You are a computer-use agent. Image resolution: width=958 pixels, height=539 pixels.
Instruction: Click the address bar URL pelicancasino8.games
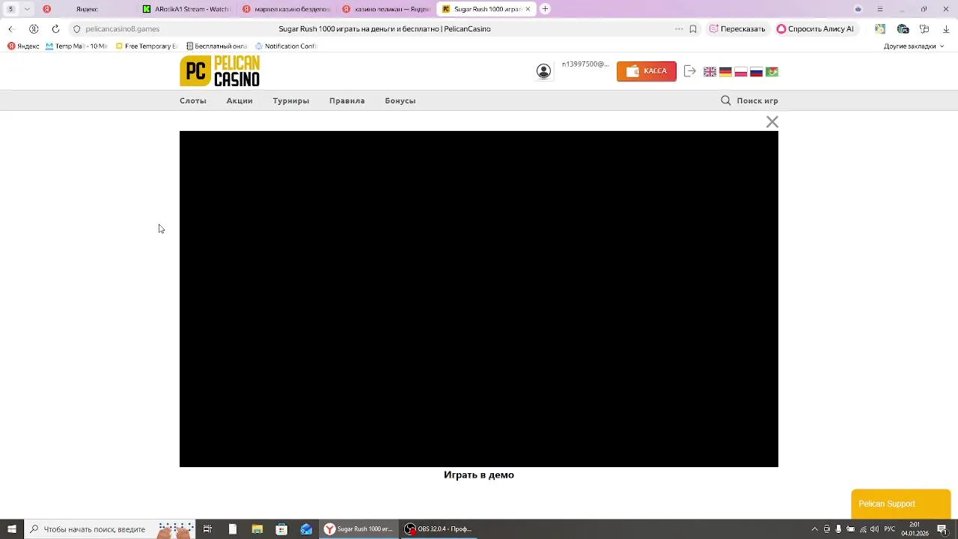click(x=122, y=28)
